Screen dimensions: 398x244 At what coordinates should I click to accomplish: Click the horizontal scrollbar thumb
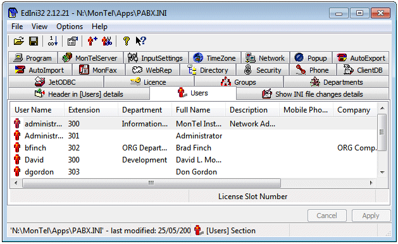(x=151, y=183)
